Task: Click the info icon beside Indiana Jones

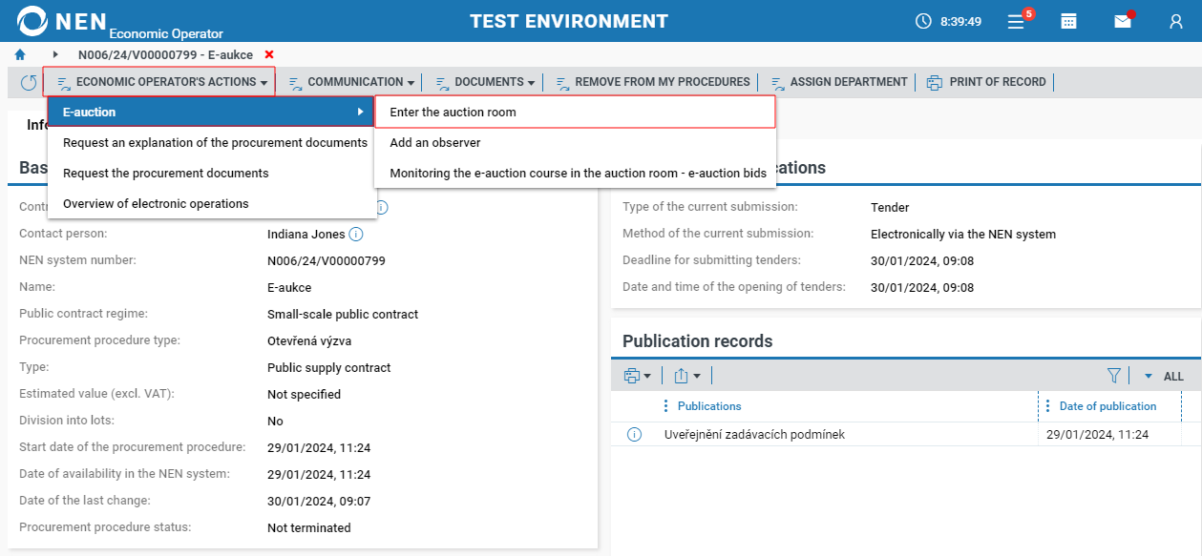Action: pyautogui.click(x=356, y=234)
